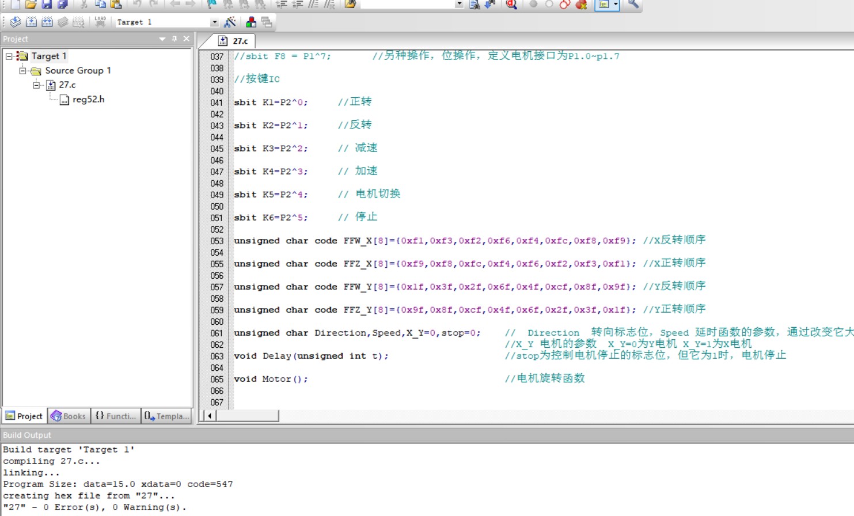
Task: Click the Copy icon
Action: [100, 4]
